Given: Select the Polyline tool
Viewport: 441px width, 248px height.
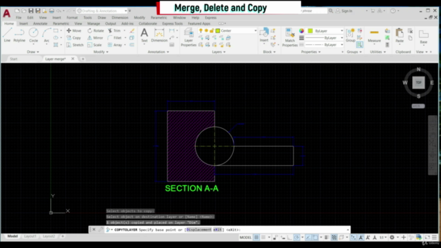Looking at the screenshot, I should [19, 35].
